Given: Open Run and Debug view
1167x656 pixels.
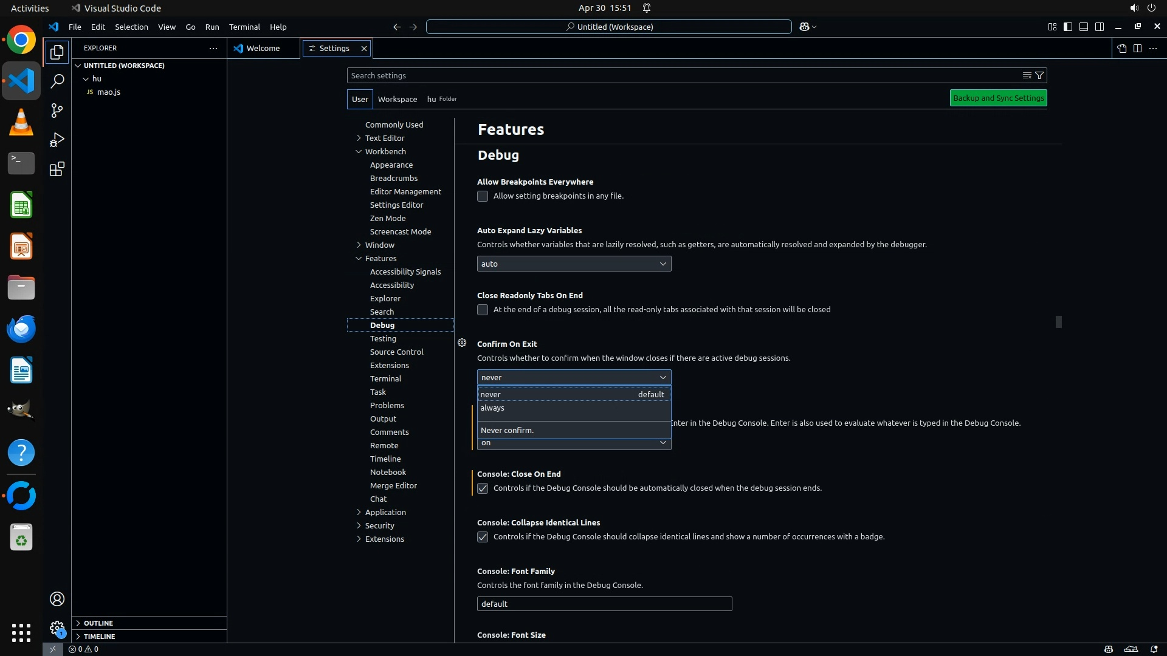Looking at the screenshot, I should [x=57, y=140].
